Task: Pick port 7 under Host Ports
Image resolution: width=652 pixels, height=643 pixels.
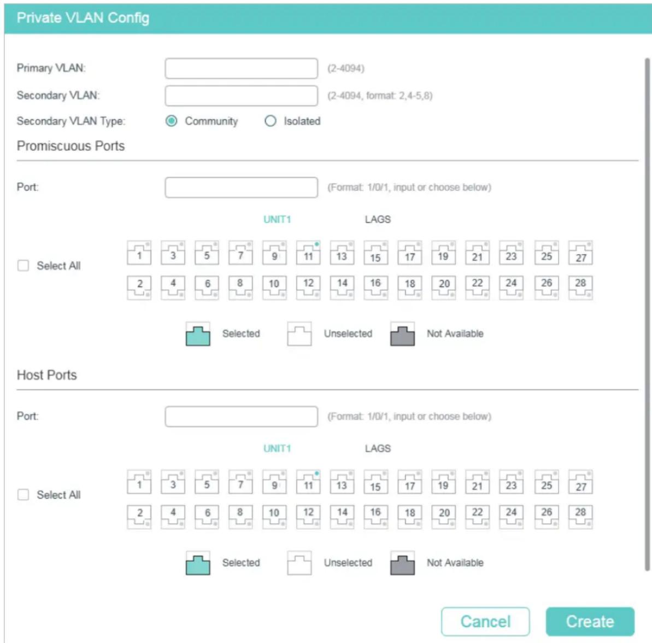Action: pos(241,482)
